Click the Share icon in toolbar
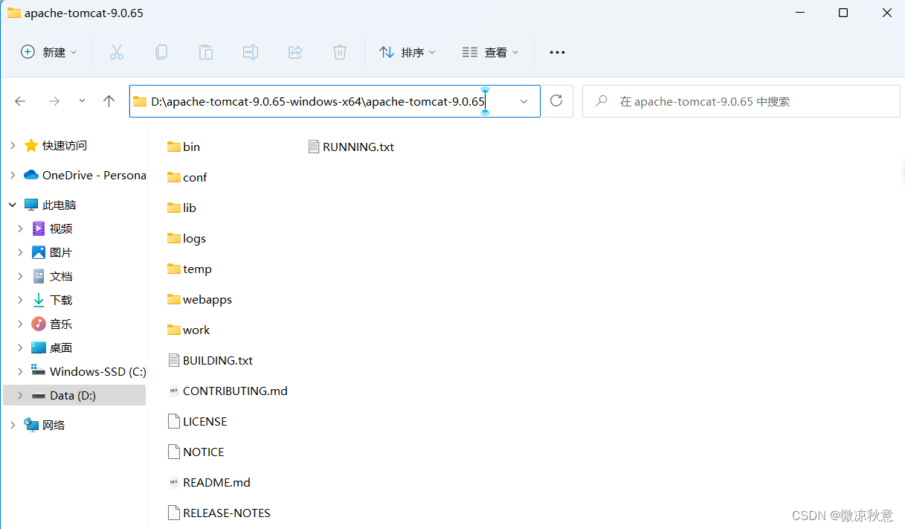 click(295, 52)
